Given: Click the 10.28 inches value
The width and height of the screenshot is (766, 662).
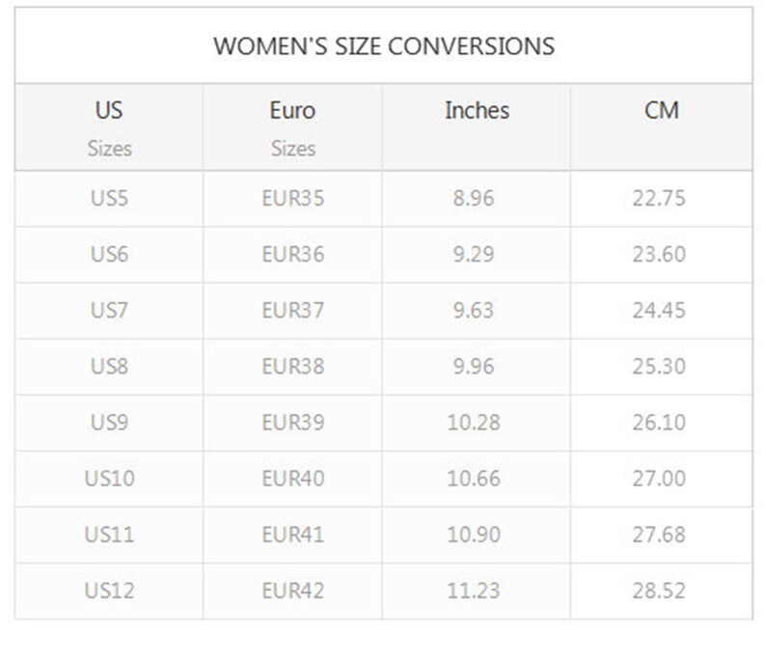Looking at the screenshot, I should 474,423.
